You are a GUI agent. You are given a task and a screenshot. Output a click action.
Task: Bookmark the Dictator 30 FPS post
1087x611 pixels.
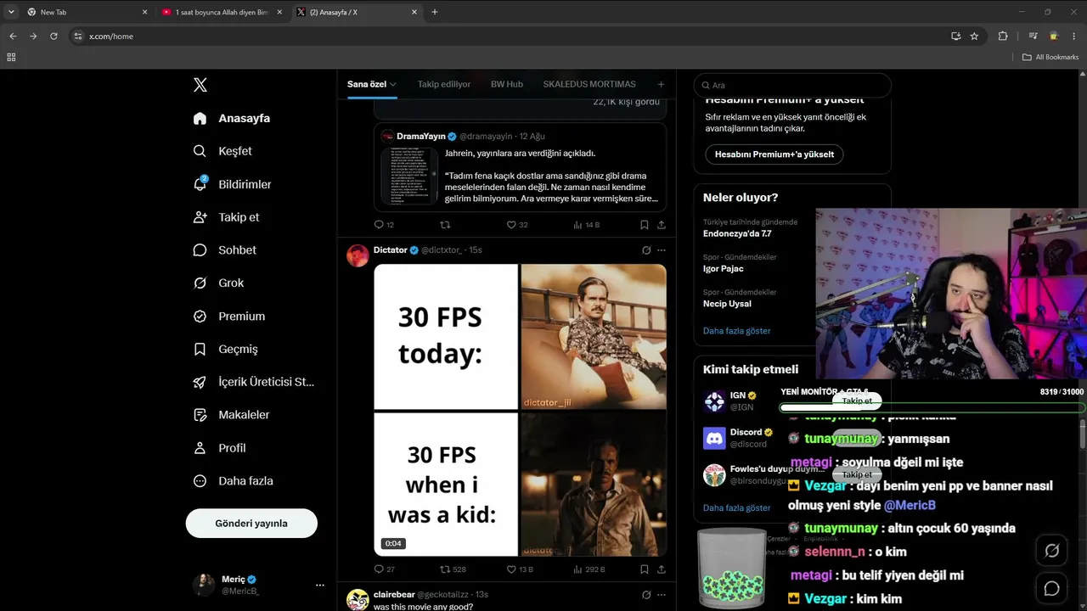645,569
